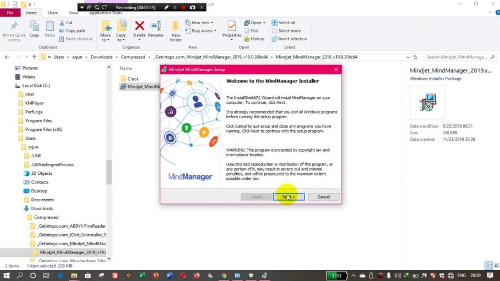Open File Explorer from taskbar
The image size is (500, 281).
point(74,276)
